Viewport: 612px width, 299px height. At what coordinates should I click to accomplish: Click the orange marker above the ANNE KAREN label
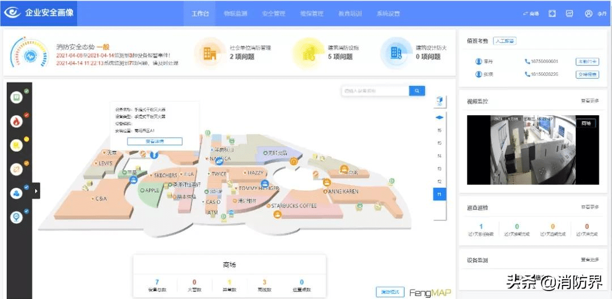(327, 182)
